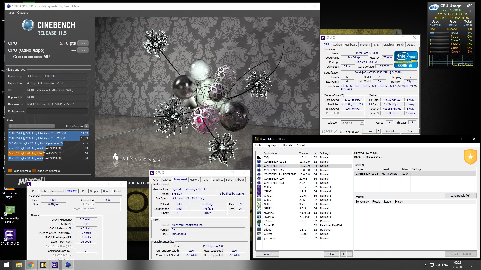The width and height of the screenshot is (481, 270).
Task: Open the CPU-Z Tools dropdown arrow
Action: tap(378, 131)
